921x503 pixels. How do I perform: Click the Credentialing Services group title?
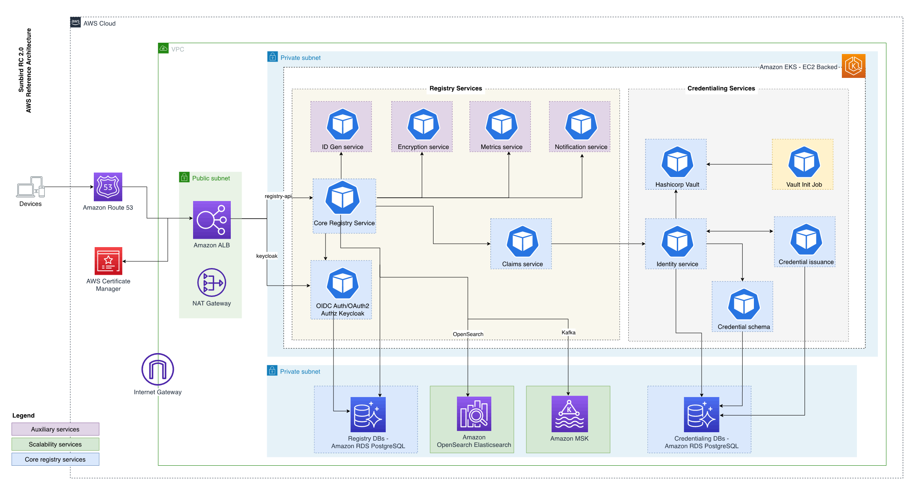(721, 88)
